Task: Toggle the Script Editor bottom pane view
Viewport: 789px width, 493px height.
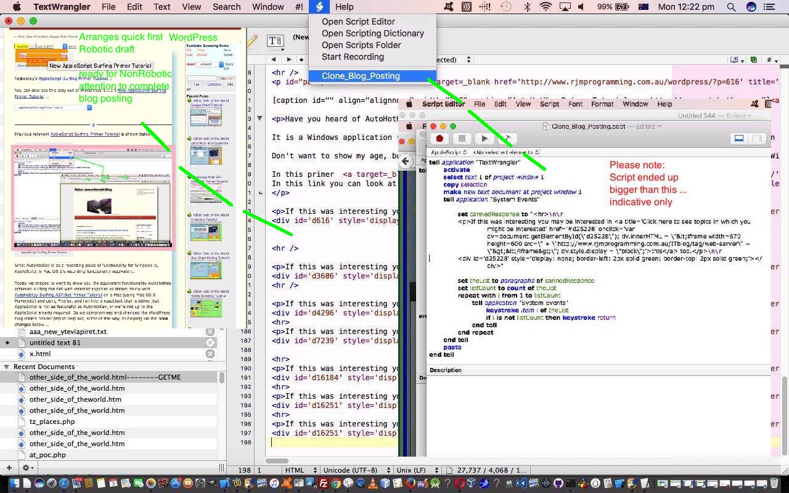Action: 738,139
